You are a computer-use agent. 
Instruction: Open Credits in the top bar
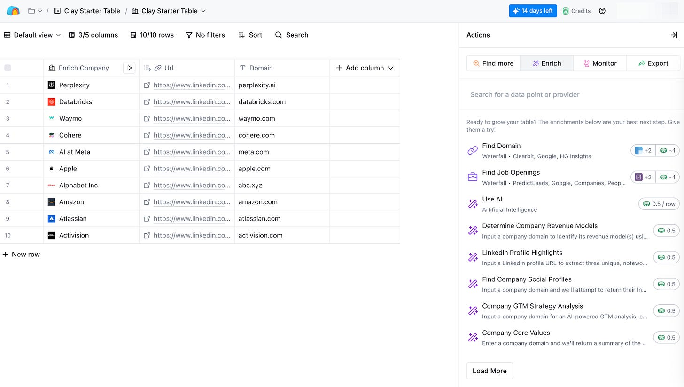(x=576, y=11)
